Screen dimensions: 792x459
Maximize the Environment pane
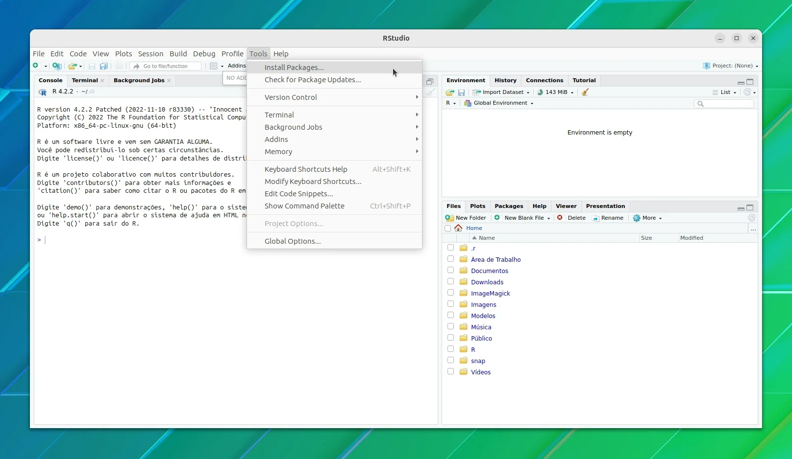(750, 82)
